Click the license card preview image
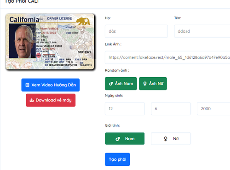This screenshot has height=170, width=230. 50,42
